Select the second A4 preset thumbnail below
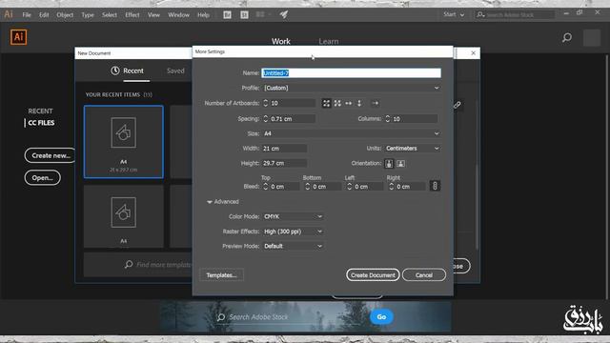The image size is (610, 343). [x=123, y=216]
